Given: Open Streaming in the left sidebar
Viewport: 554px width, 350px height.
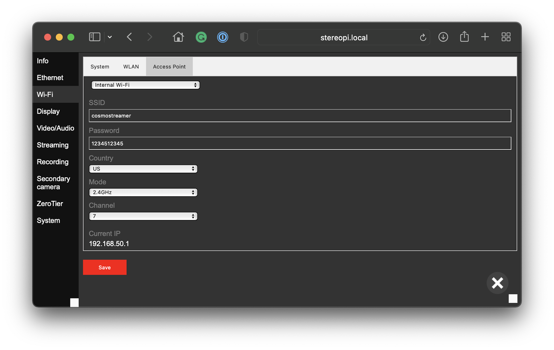Looking at the screenshot, I should pyautogui.click(x=53, y=145).
